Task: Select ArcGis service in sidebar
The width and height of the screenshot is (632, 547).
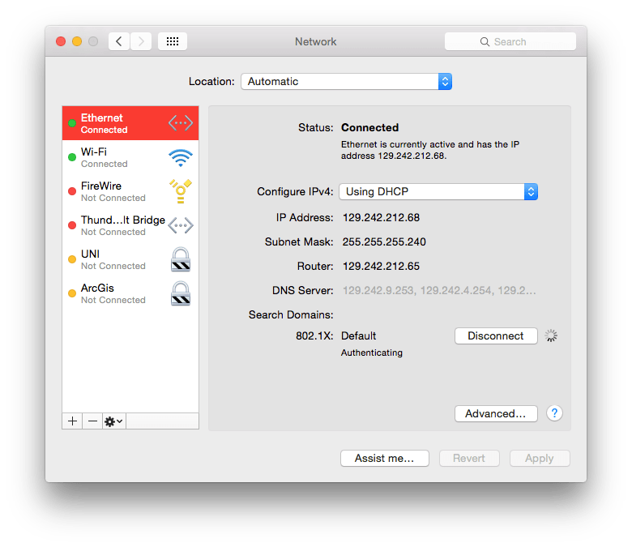Action: click(x=130, y=293)
